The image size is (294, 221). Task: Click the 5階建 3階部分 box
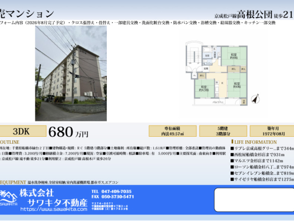(x=223, y=131)
